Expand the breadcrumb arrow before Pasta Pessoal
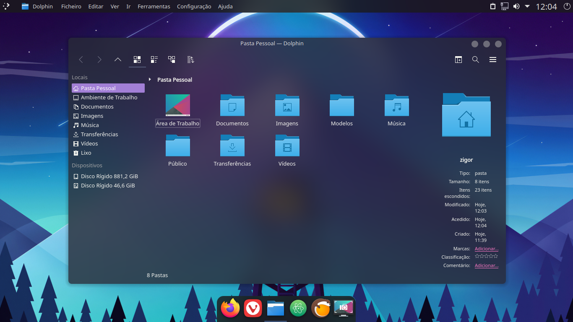Image resolution: width=573 pixels, height=322 pixels. tap(150, 79)
